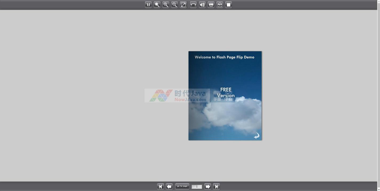
Task: Zoom out with the minus magnifier
Action: 174,5
